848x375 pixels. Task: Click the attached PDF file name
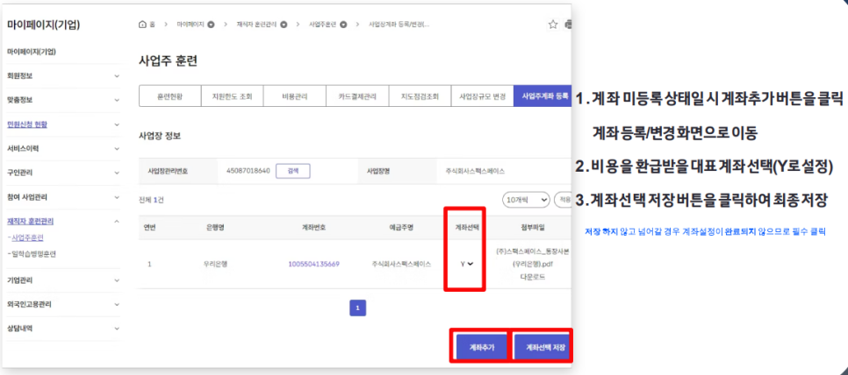pos(533,258)
